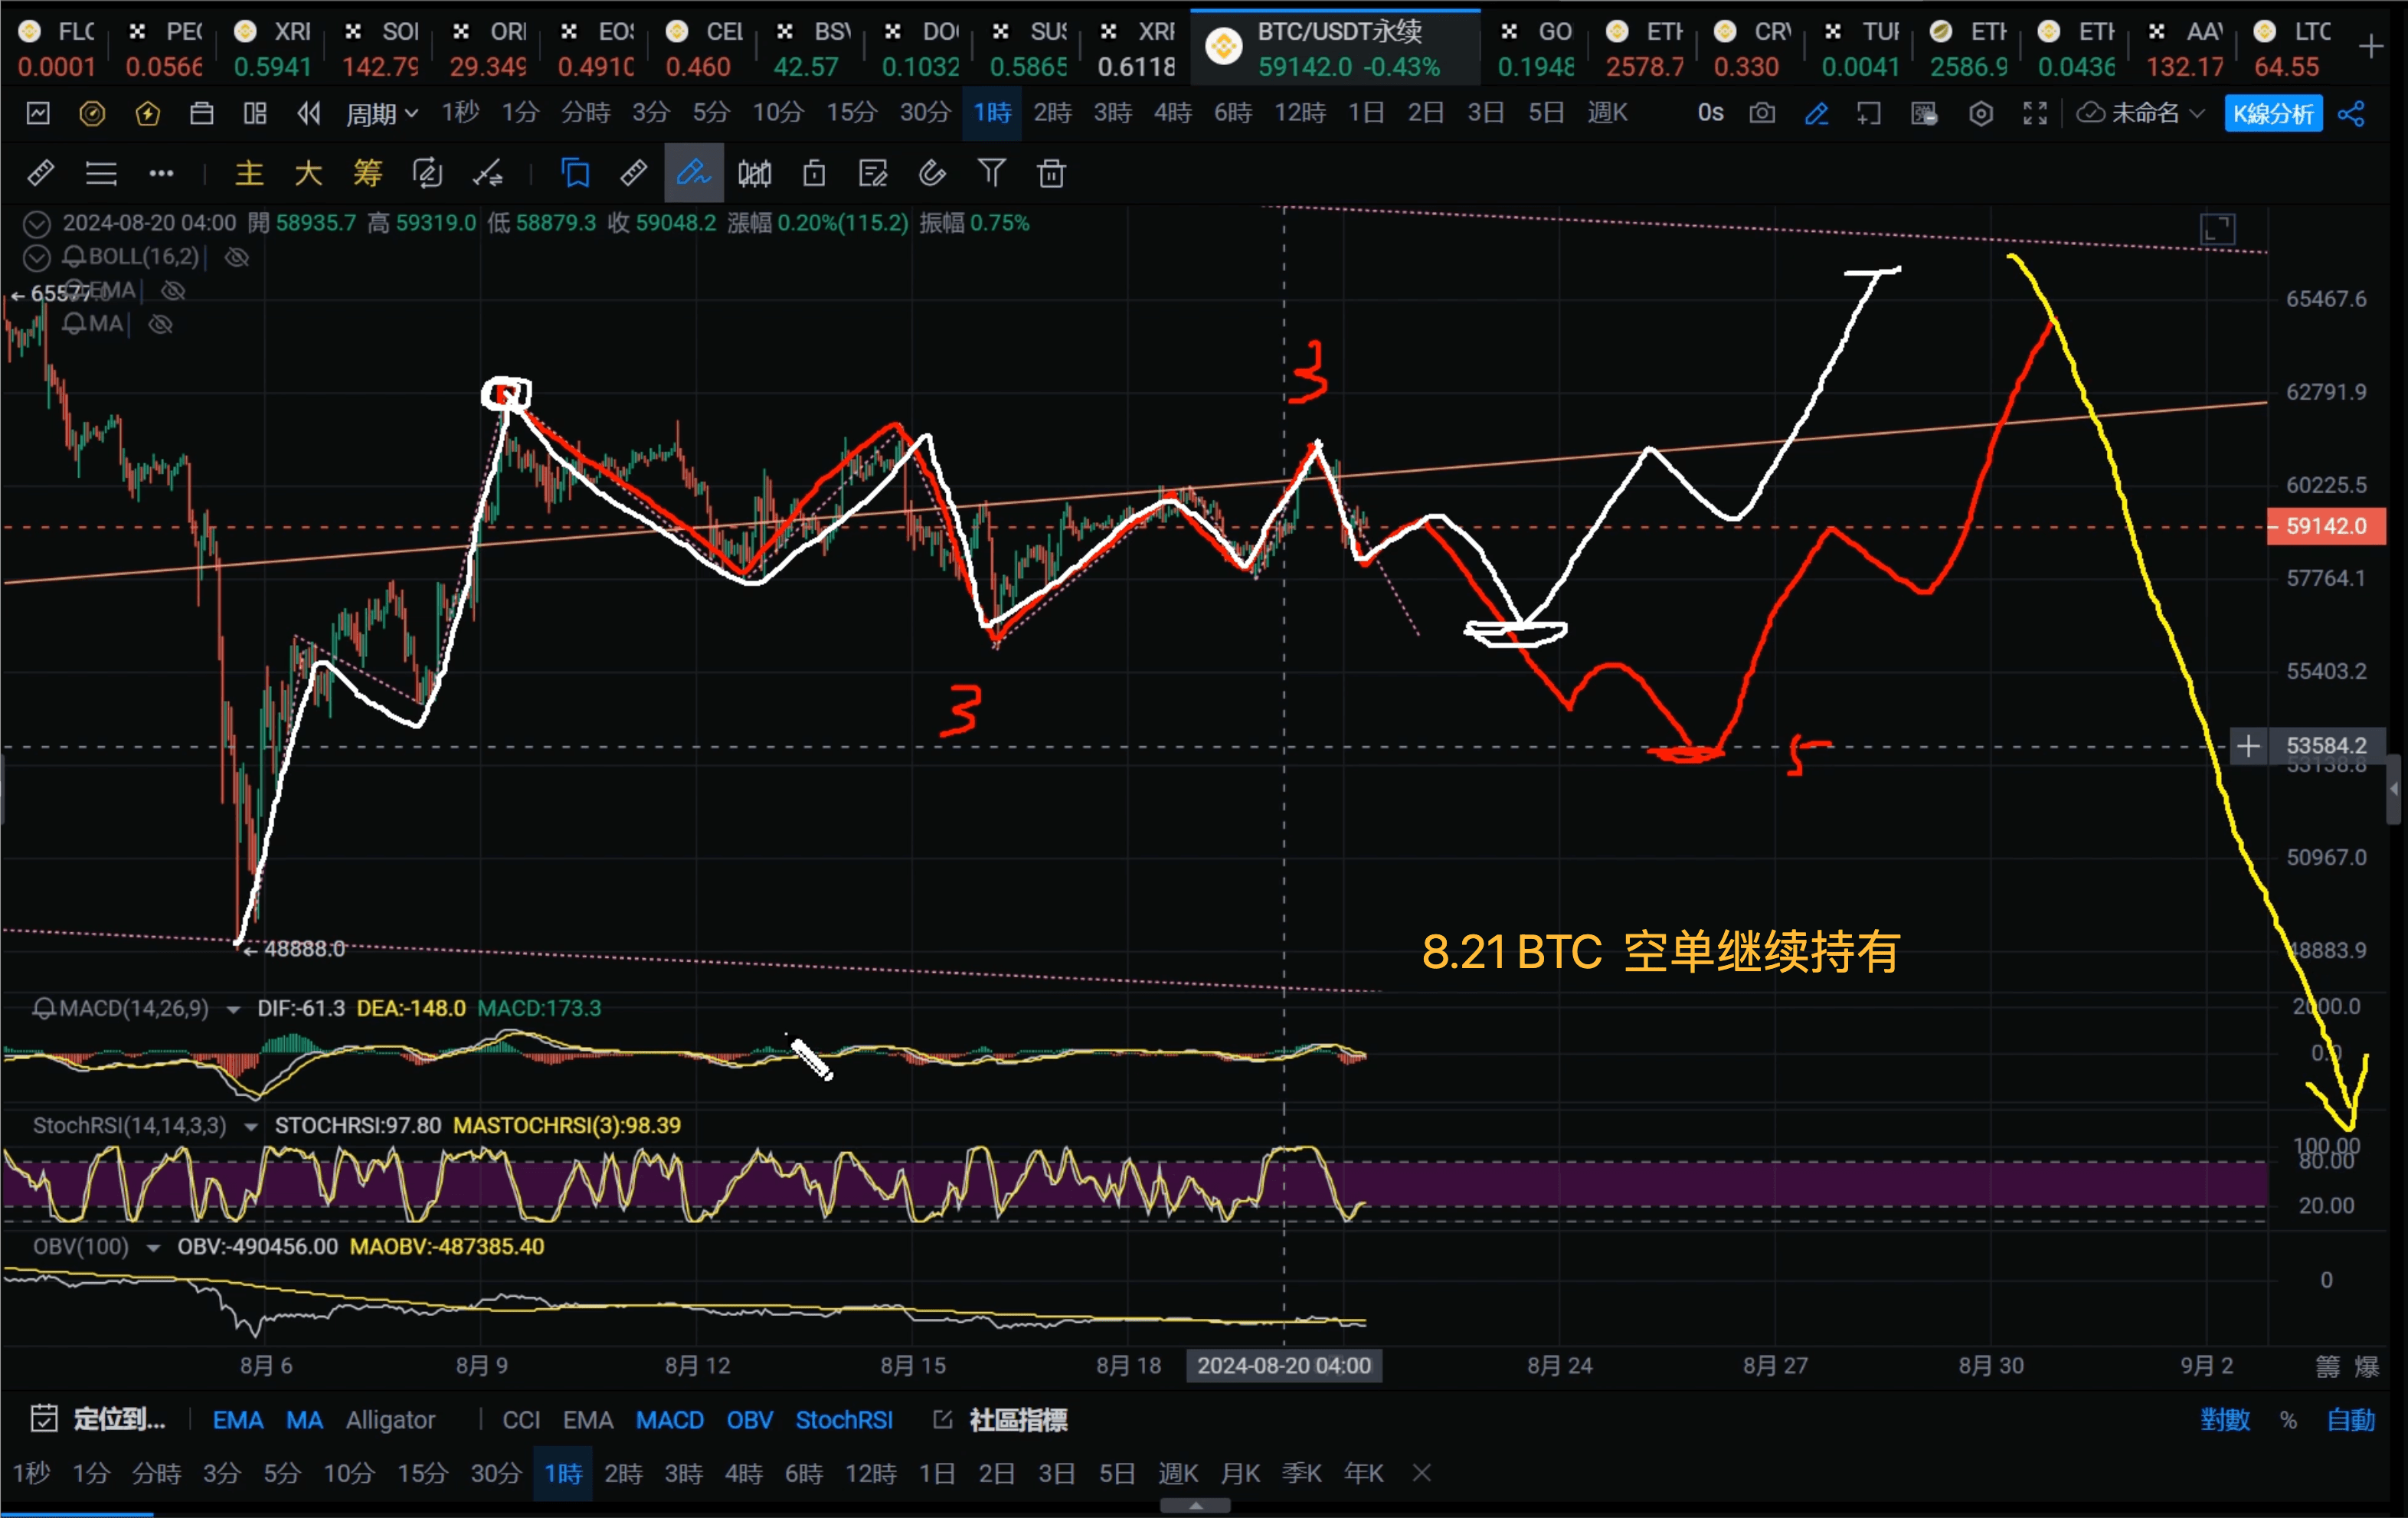Click the yellow 筹 chip distribution button
The height and width of the screenshot is (1518, 2408).
(367, 174)
